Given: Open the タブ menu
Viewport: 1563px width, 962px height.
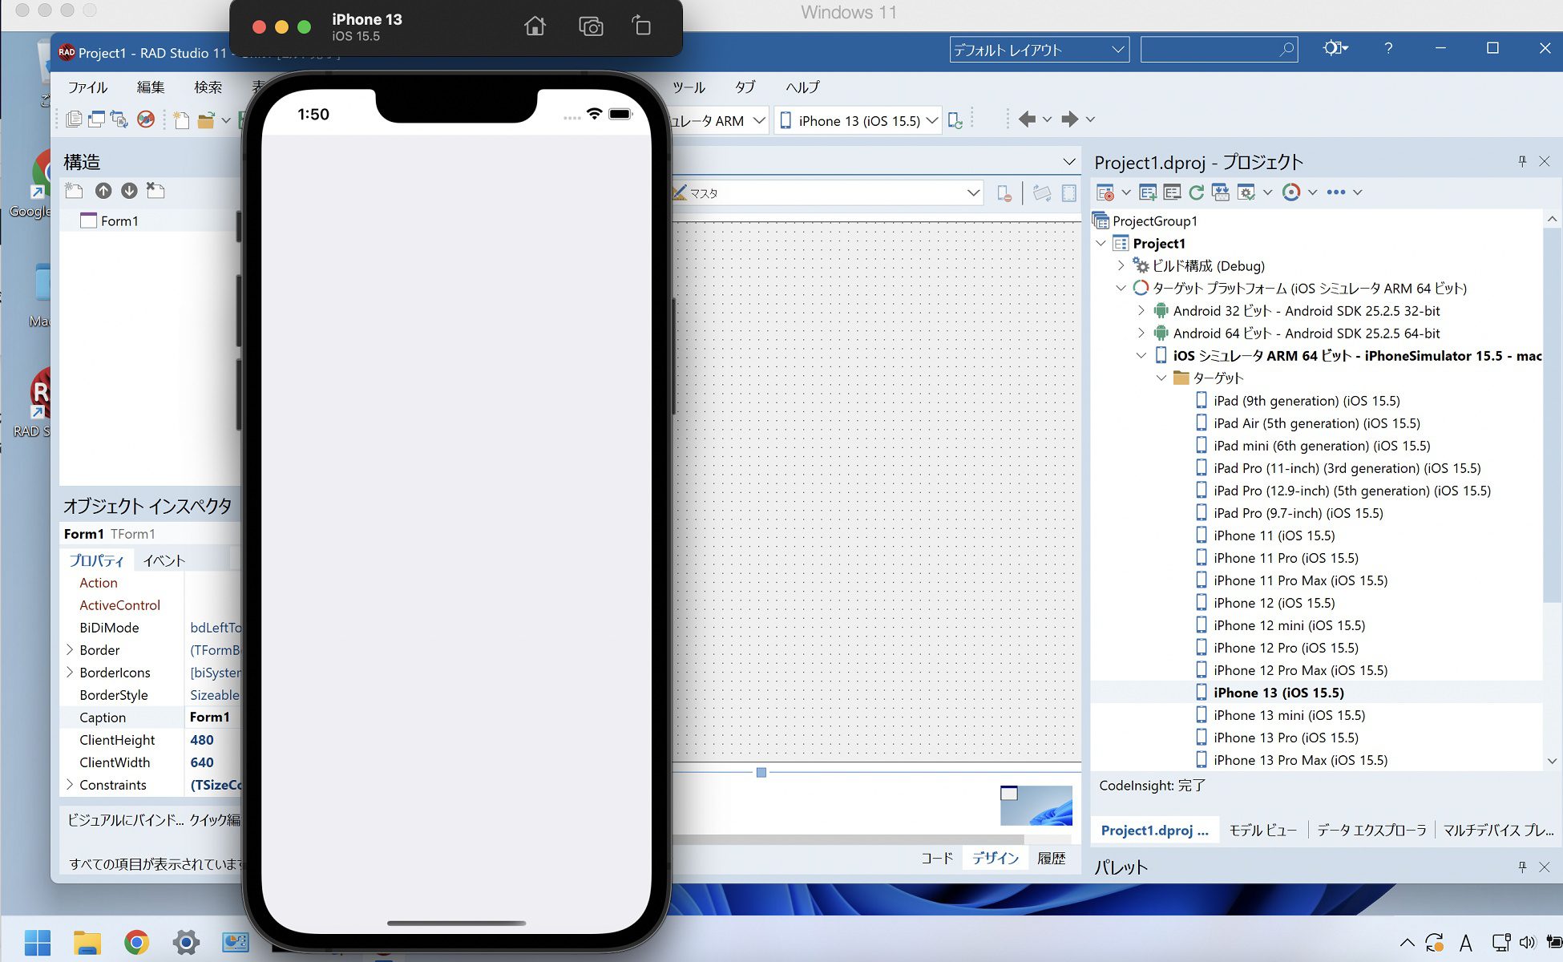Looking at the screenshot, I should (x=745, y=87).
